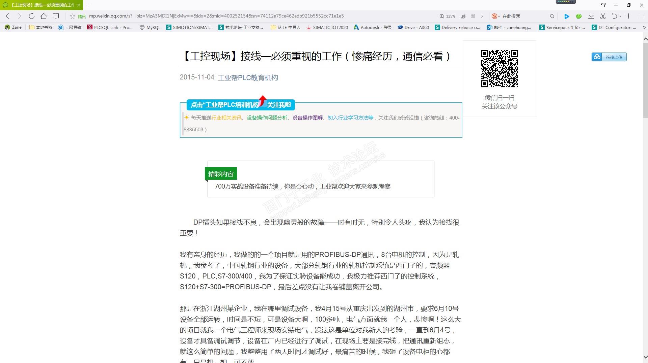The height and width of the screenshot is (363, 648).
Task: Open the WeChat extension icon in toolbar
Action: (579, 16)
